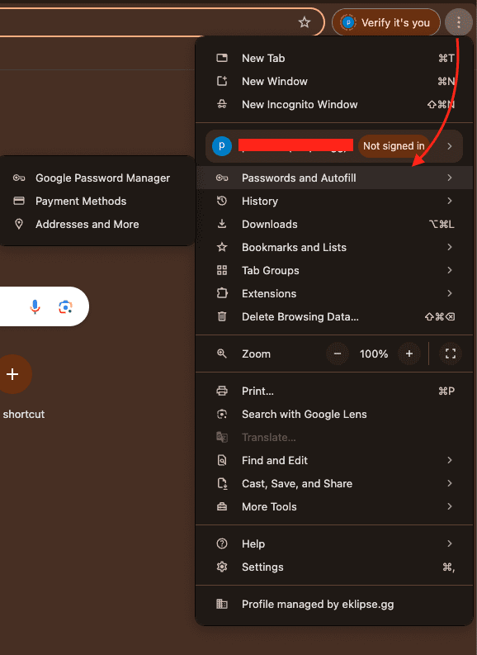
Task: Click the New Window icon
Action: pyautogui.click(x=222, y=81)
